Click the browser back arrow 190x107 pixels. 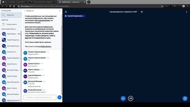(x=3, y=6)
